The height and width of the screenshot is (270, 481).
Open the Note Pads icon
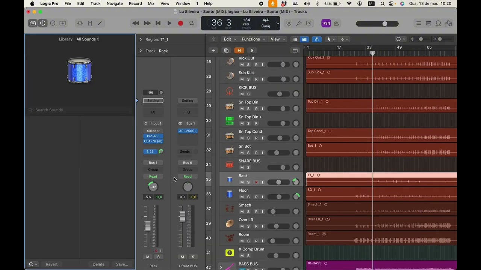(x=428, y=23)
